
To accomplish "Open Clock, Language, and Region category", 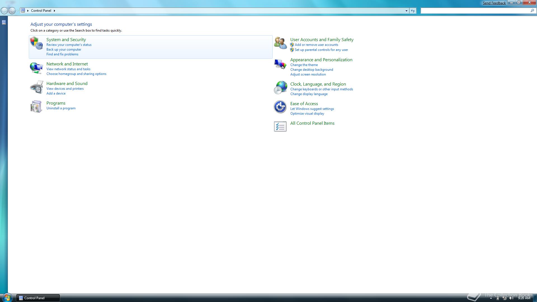I will [x=318, y=84].
